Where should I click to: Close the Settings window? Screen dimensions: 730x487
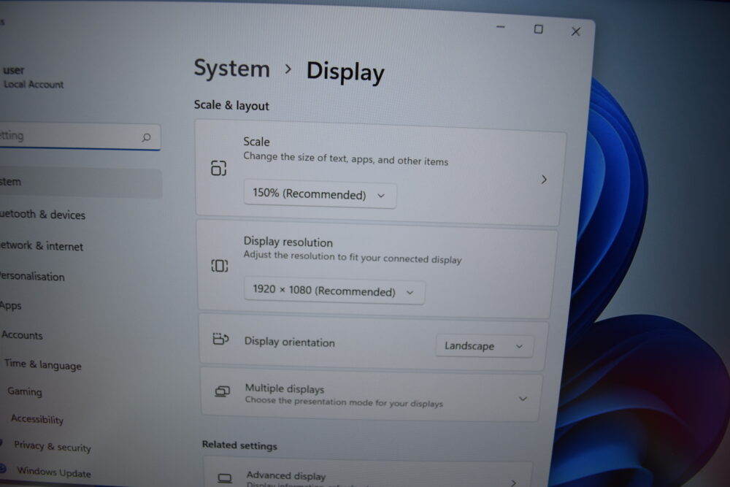click(576, 31)
